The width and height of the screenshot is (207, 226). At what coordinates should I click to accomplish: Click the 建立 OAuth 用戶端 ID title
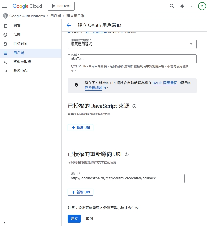click(99, 25)
